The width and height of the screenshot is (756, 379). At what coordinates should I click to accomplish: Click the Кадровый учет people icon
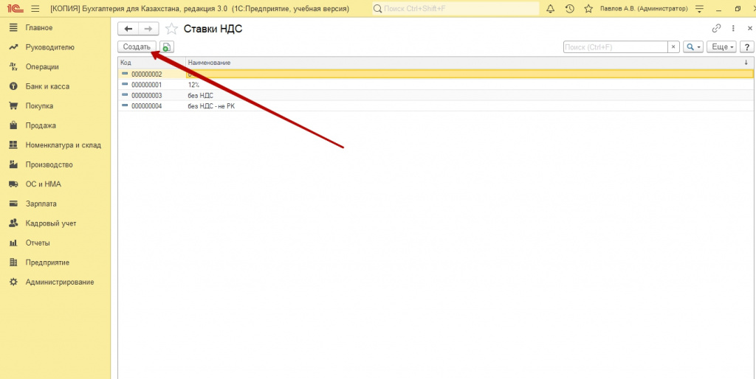pyautogui.click(x=13, y=223)
